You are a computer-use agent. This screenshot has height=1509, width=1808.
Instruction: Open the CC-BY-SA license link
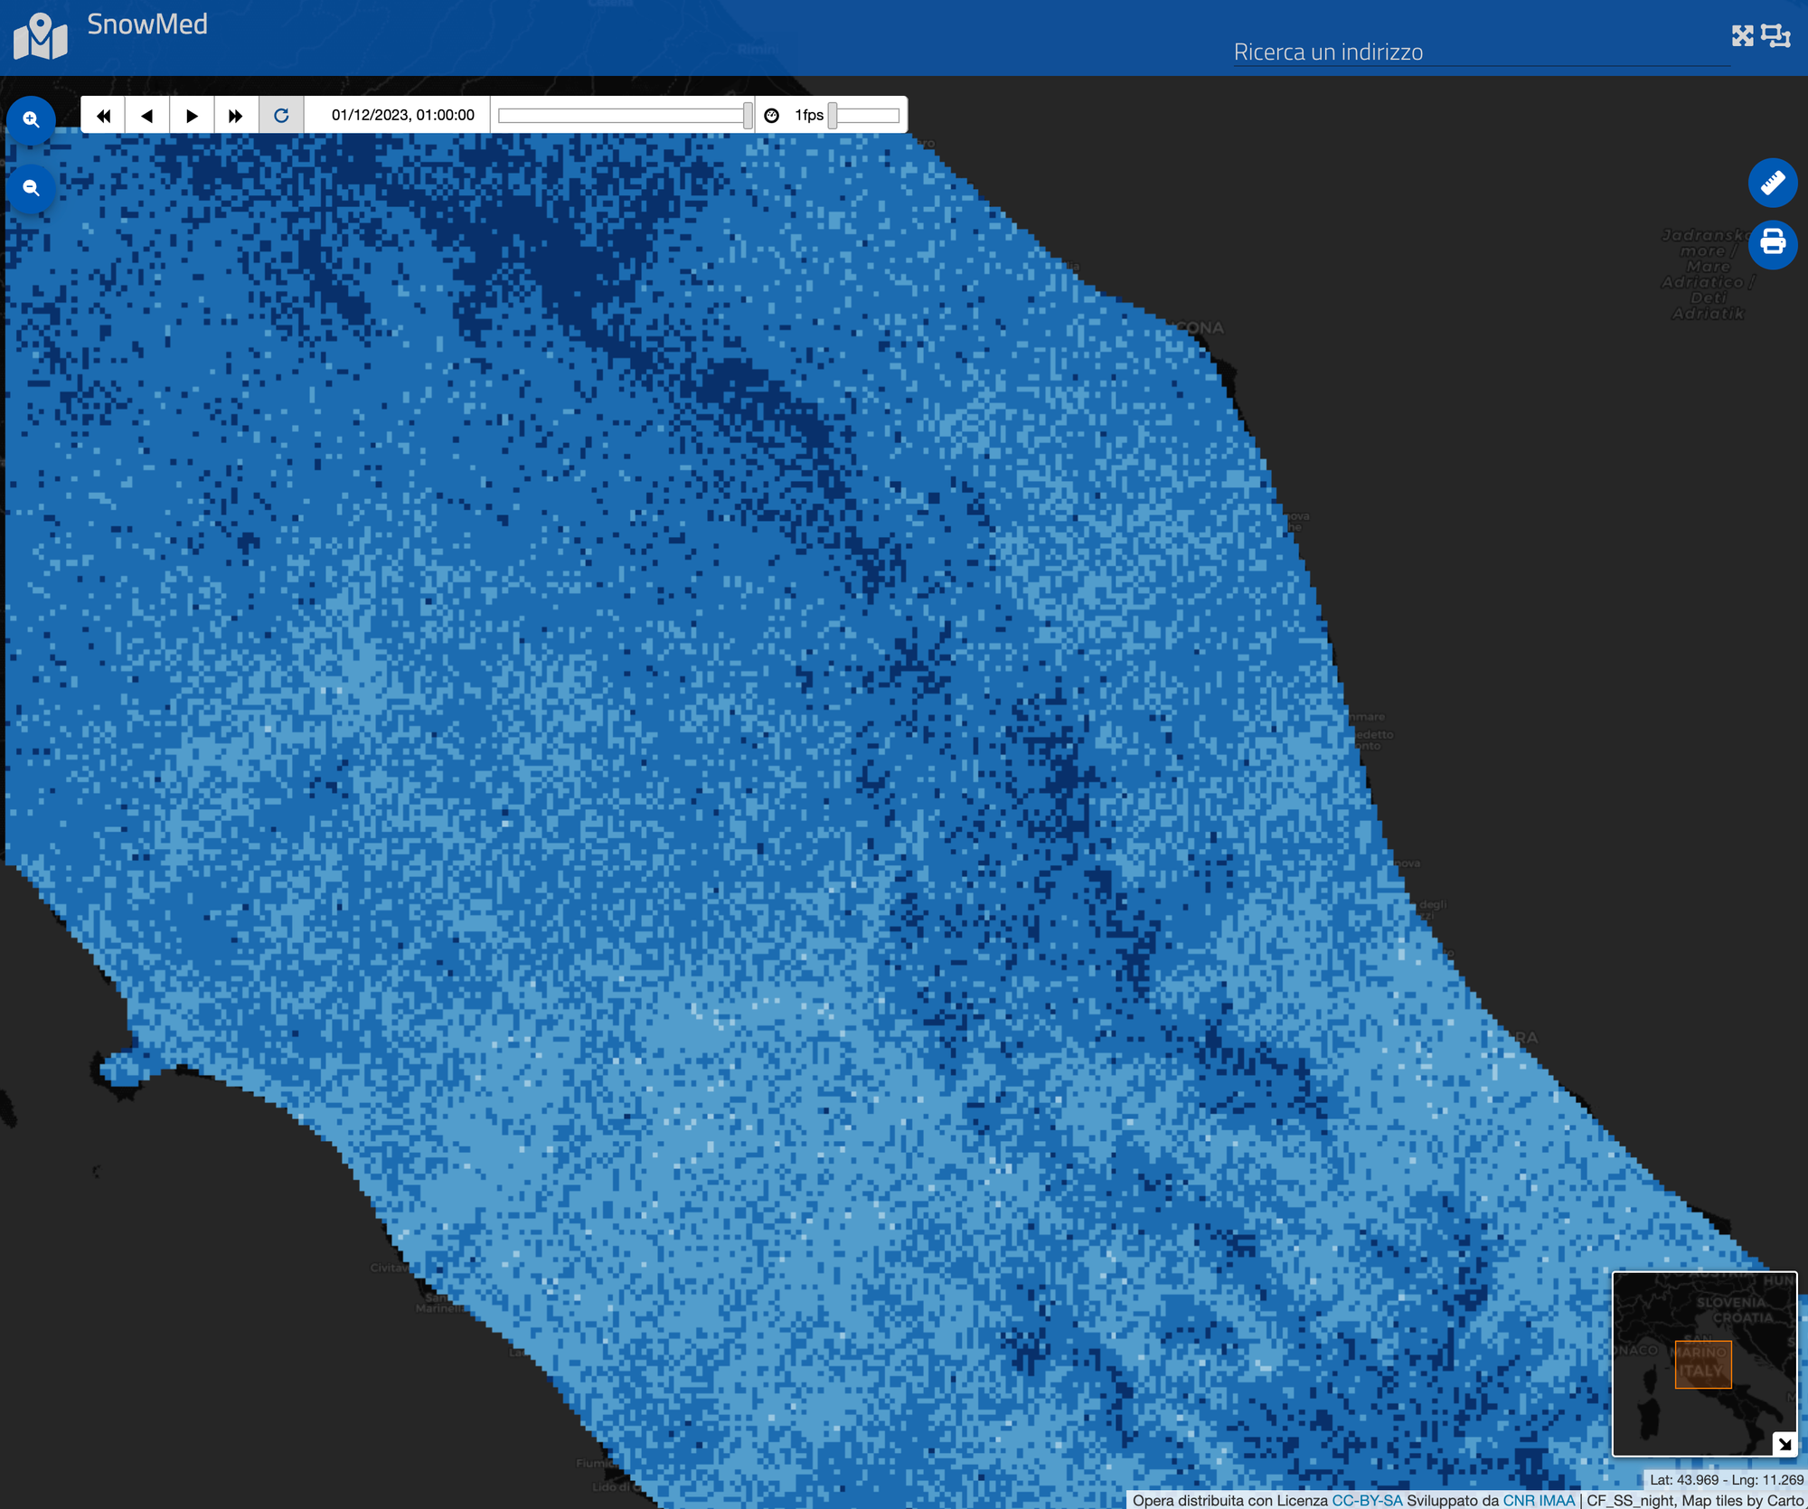(x=1367, y=1500)
